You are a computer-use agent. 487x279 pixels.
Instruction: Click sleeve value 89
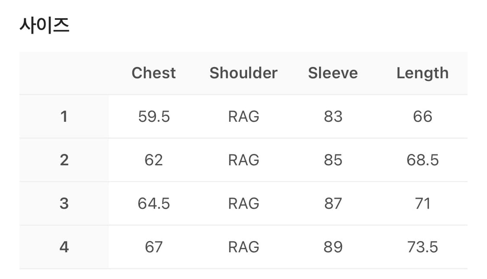pyautogui.click(x=333, y=247)
